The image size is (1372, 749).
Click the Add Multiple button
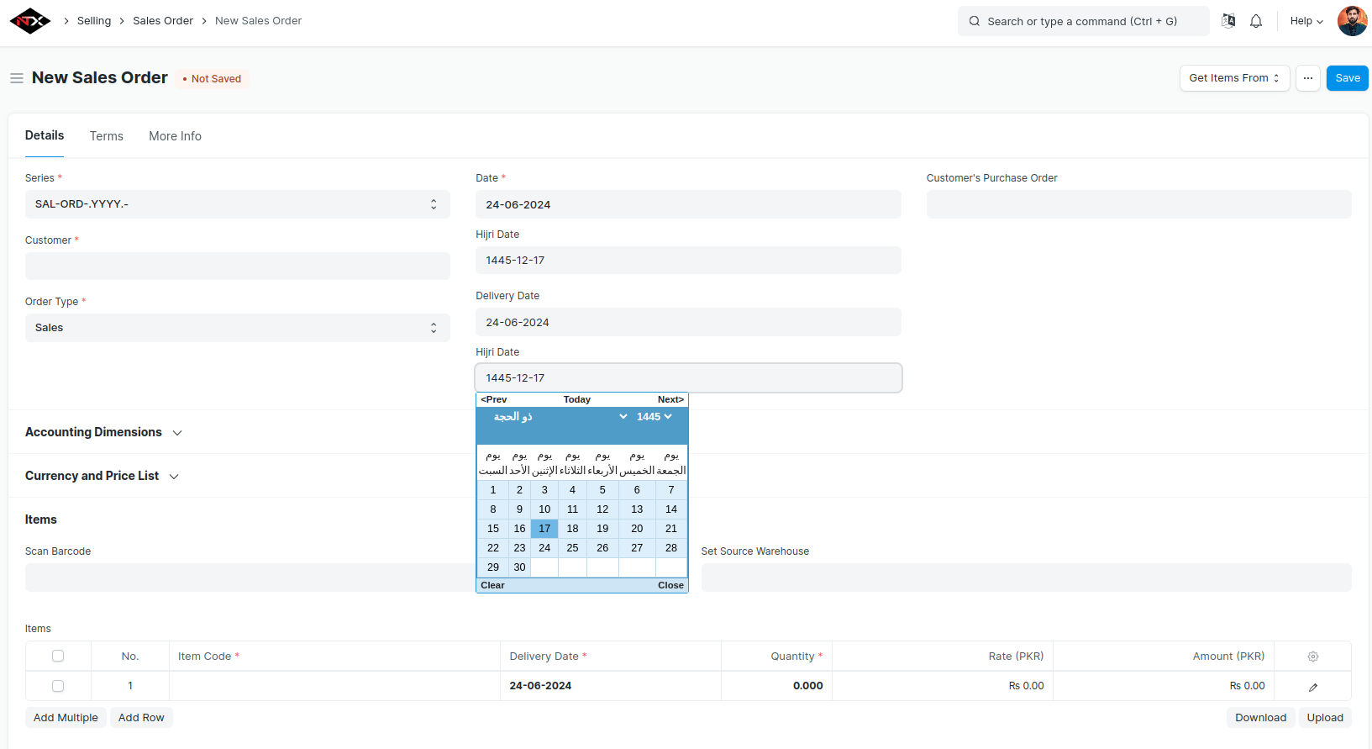tap(66, 718)
